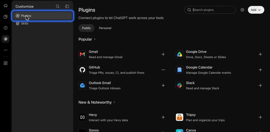This screenshot has height=132, width=270.
Task: Switch to the Public tab
Action: [86, 28]
